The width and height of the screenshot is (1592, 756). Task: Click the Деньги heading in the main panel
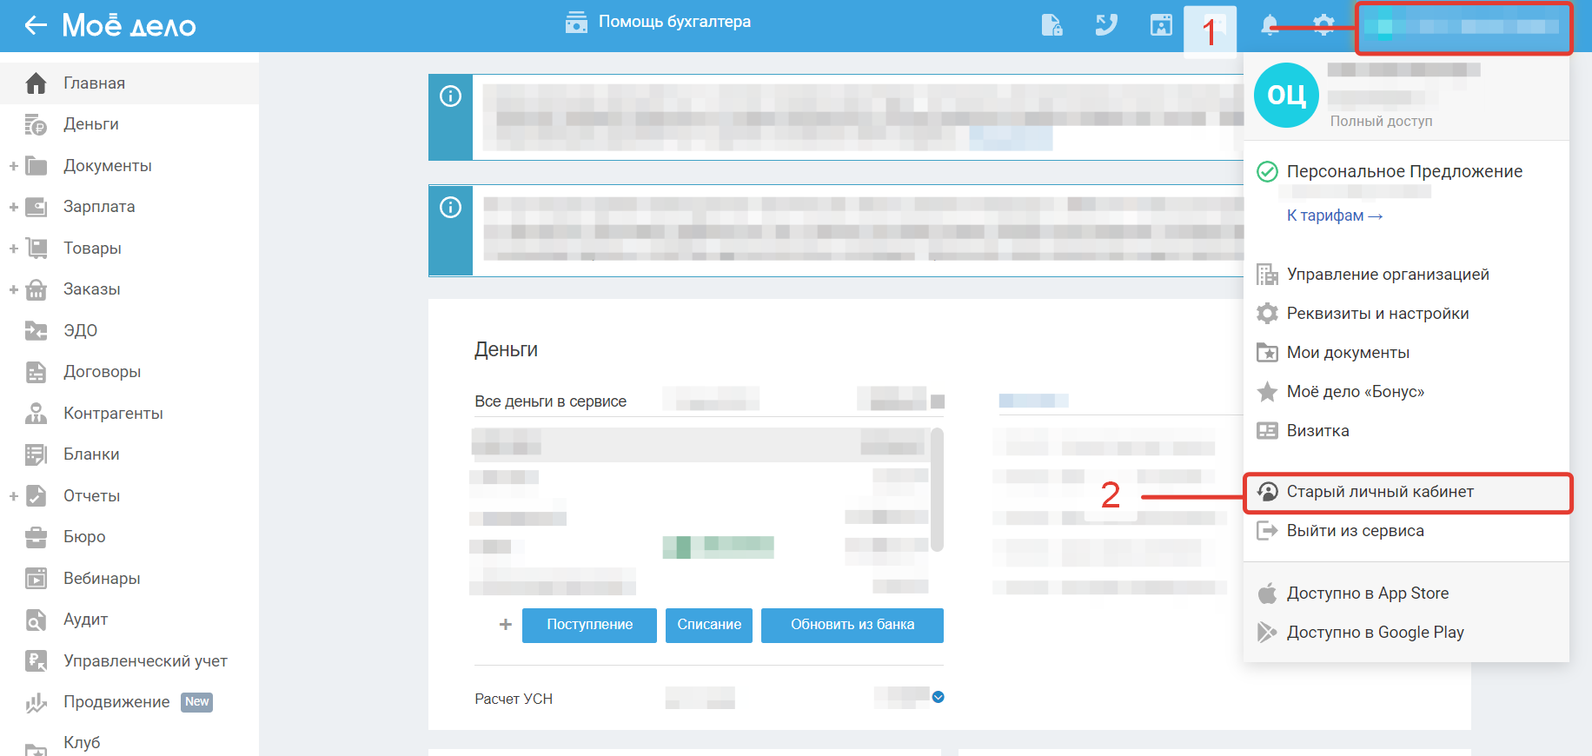(x=506, y=349)
